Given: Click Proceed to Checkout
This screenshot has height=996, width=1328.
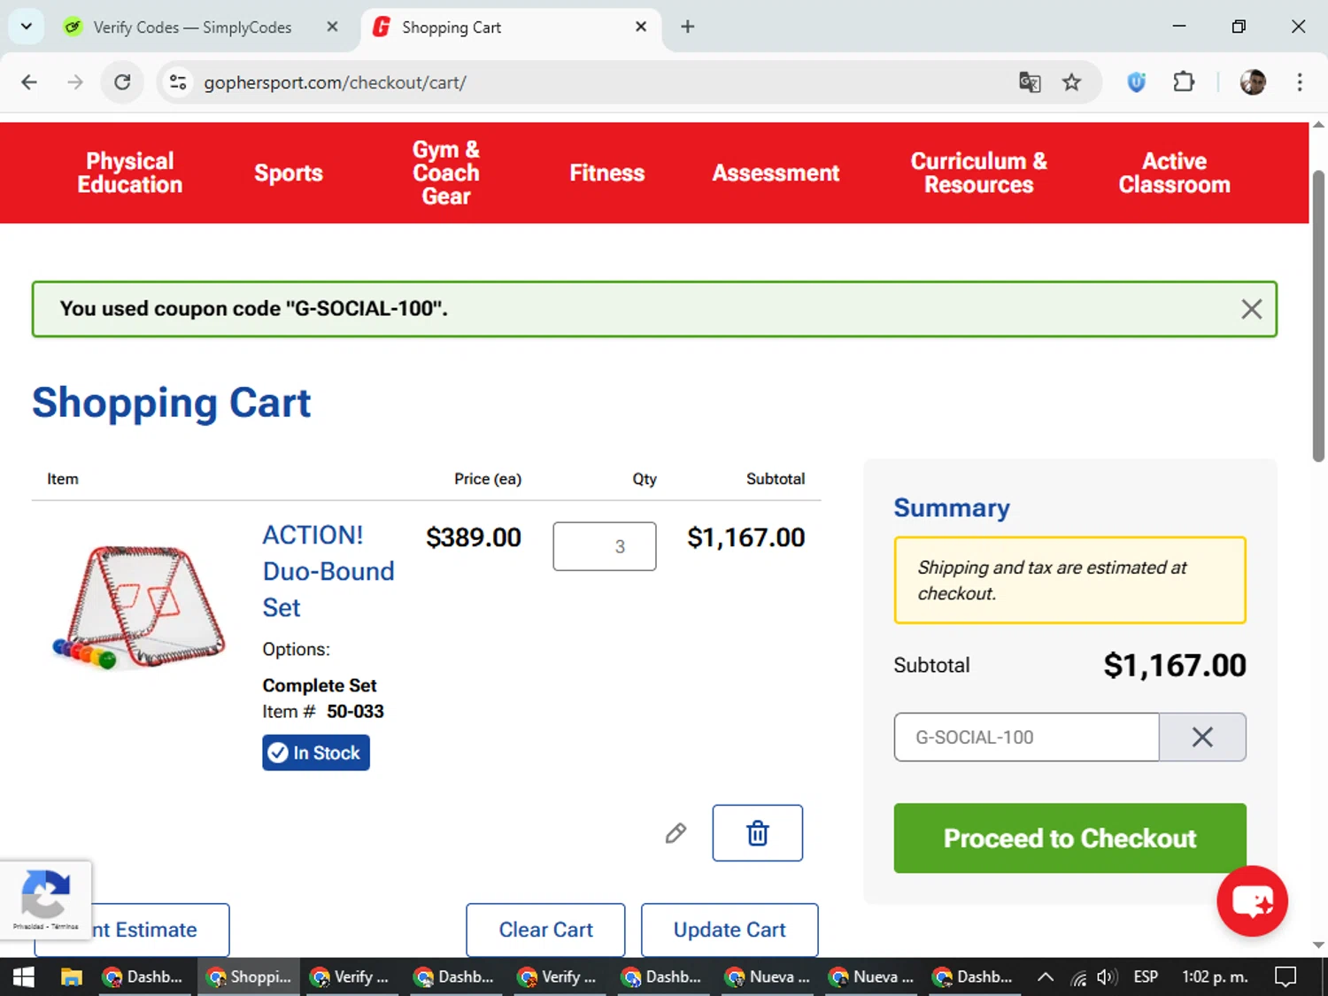Looking at the screenshot, I should click(1069, 838).
